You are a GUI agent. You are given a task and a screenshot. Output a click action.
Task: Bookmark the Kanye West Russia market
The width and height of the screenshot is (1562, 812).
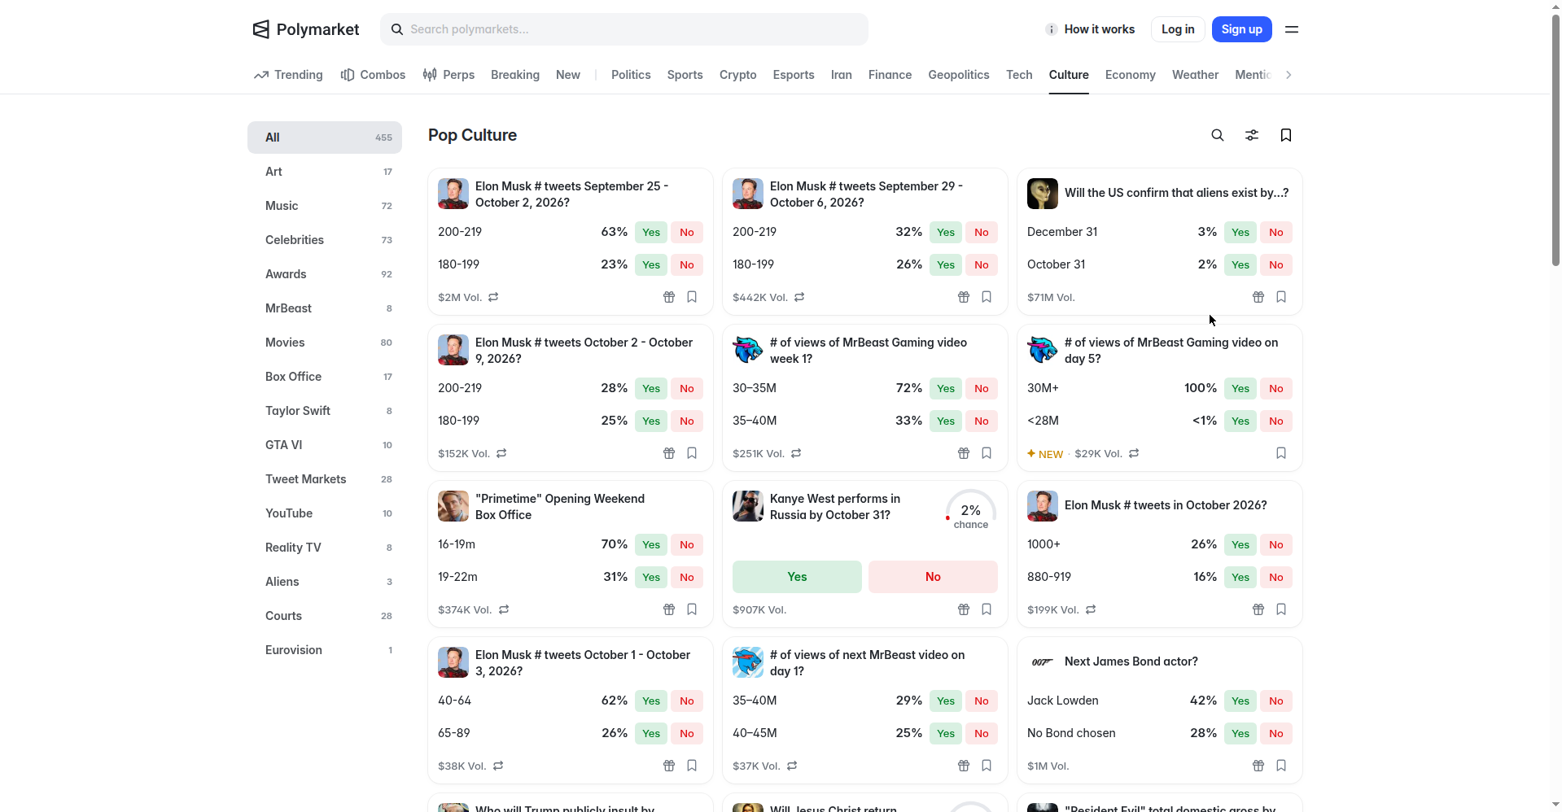(987, 609)
